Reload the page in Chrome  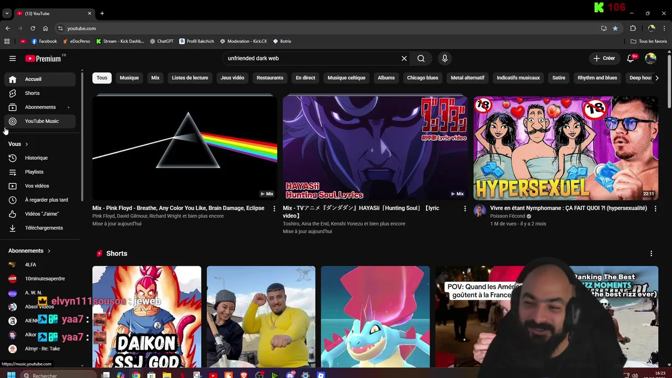(33, 28)
